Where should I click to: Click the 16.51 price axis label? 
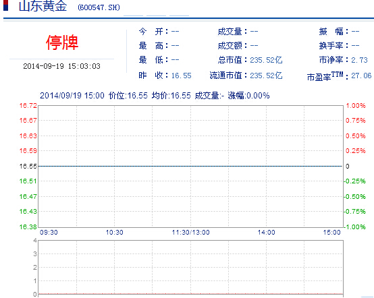point(28,181)
